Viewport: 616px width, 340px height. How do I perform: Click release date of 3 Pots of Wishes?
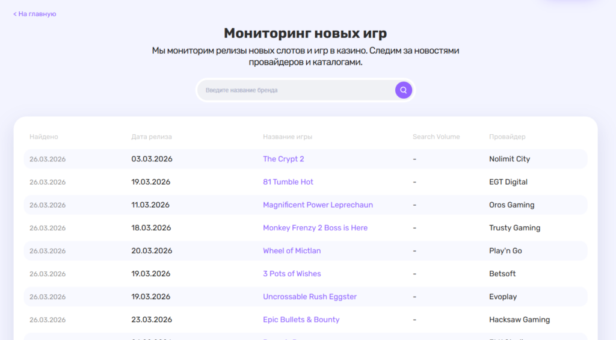tap(150, 274)
